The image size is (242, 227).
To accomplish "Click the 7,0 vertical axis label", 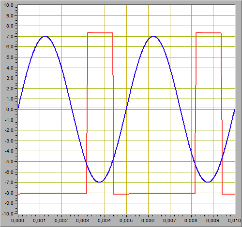I will point(10,37).
